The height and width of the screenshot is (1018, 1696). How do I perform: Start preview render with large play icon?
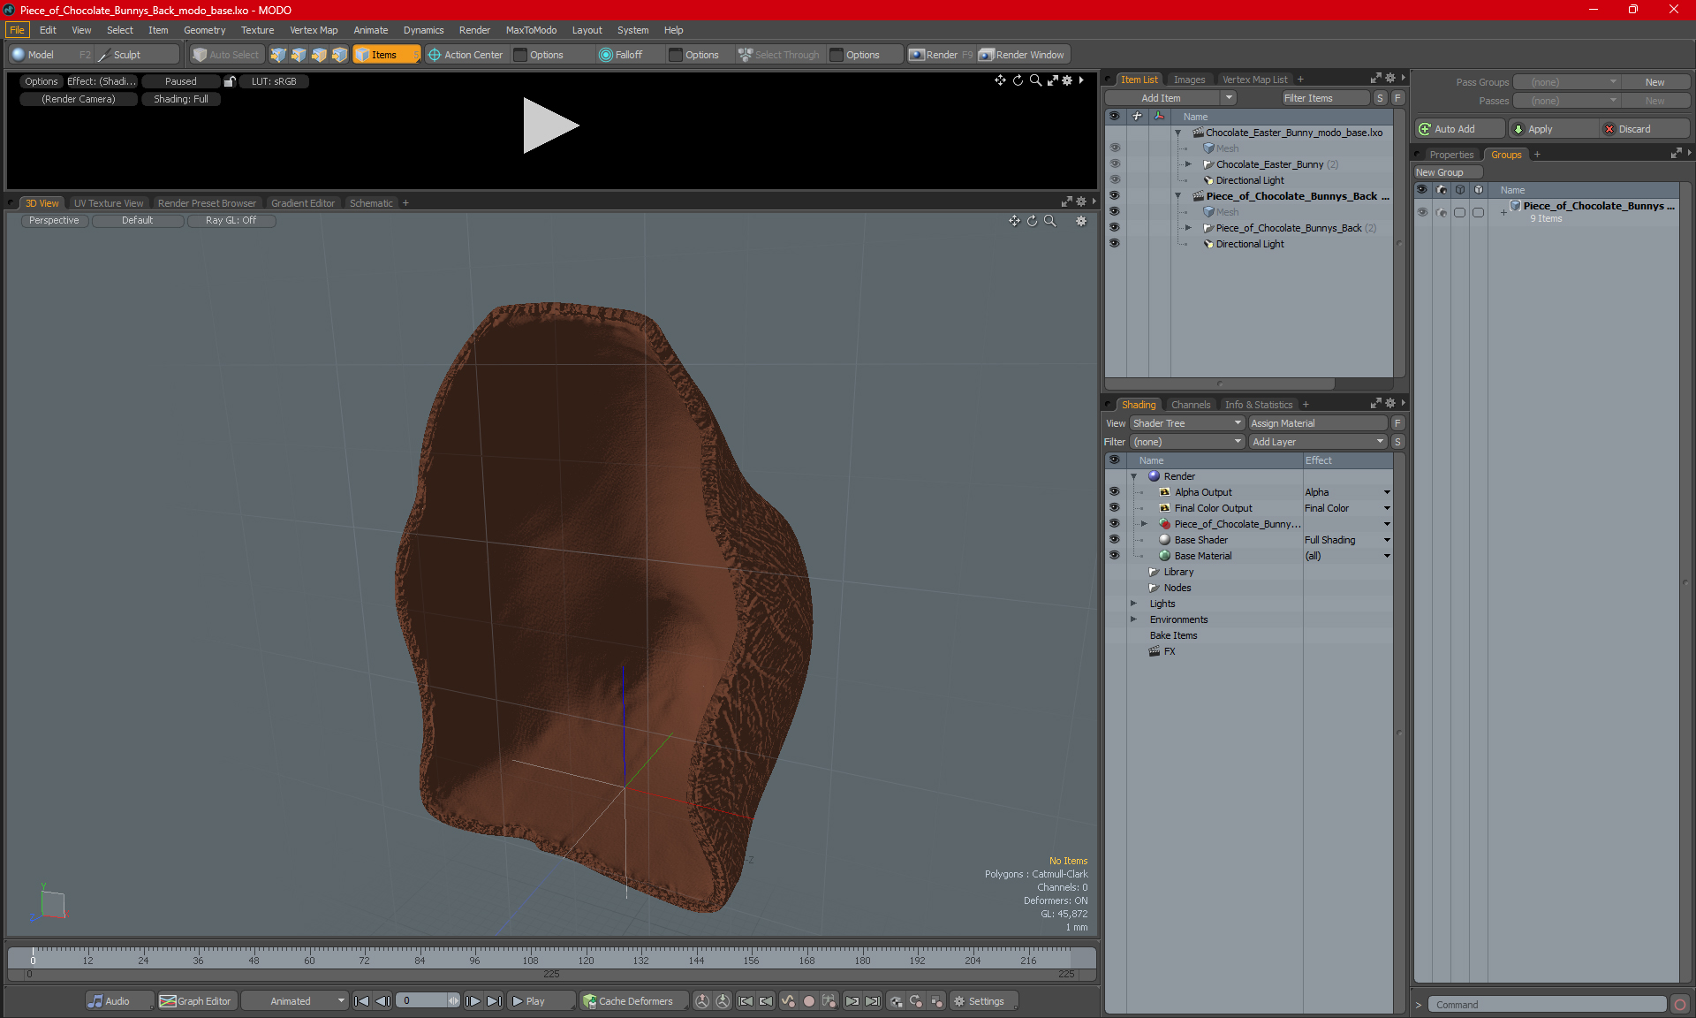(549, 125)
